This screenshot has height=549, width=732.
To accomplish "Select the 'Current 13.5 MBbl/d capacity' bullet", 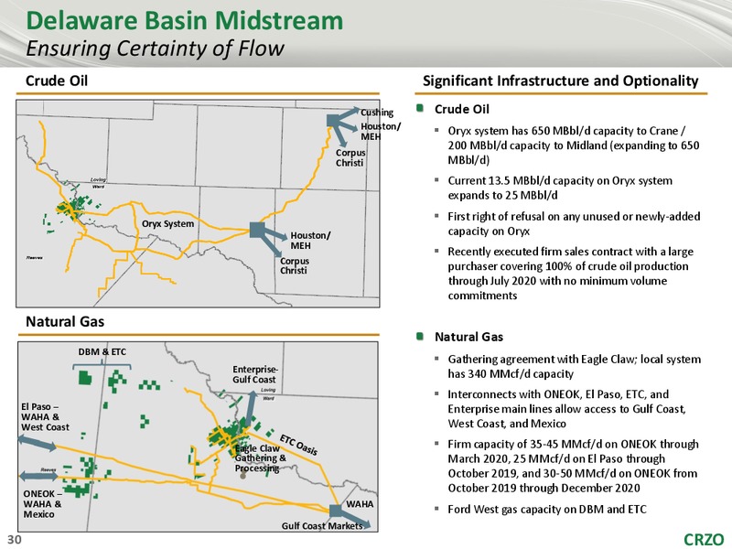I will click(x=560, y=188).
